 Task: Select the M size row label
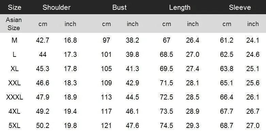click(14, 40)
